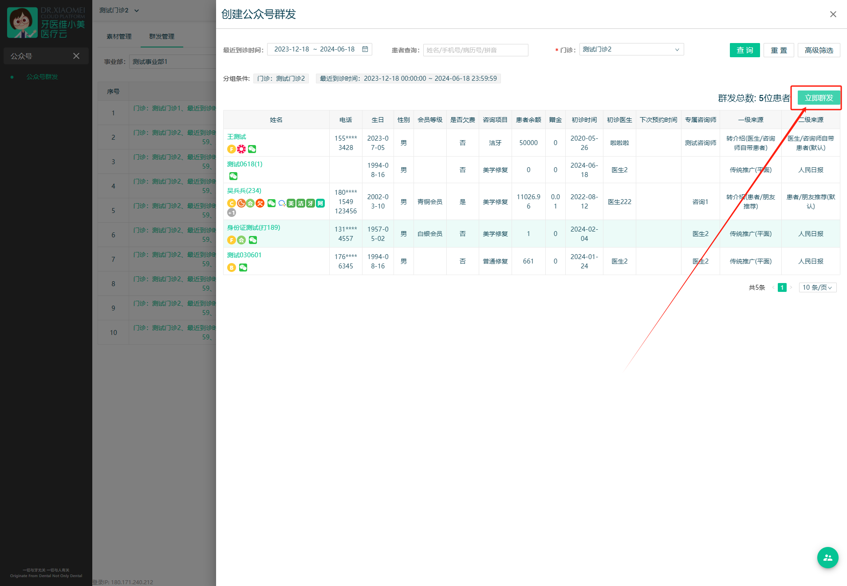Click the 立即群发 send button
847x586 pixels.
point(819,98)
